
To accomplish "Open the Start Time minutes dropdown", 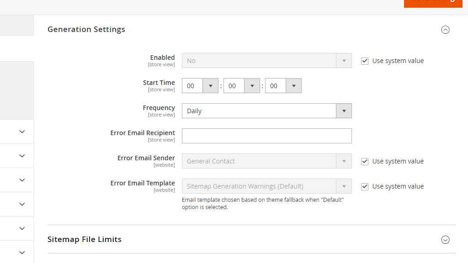I will (x=252, y=85).
